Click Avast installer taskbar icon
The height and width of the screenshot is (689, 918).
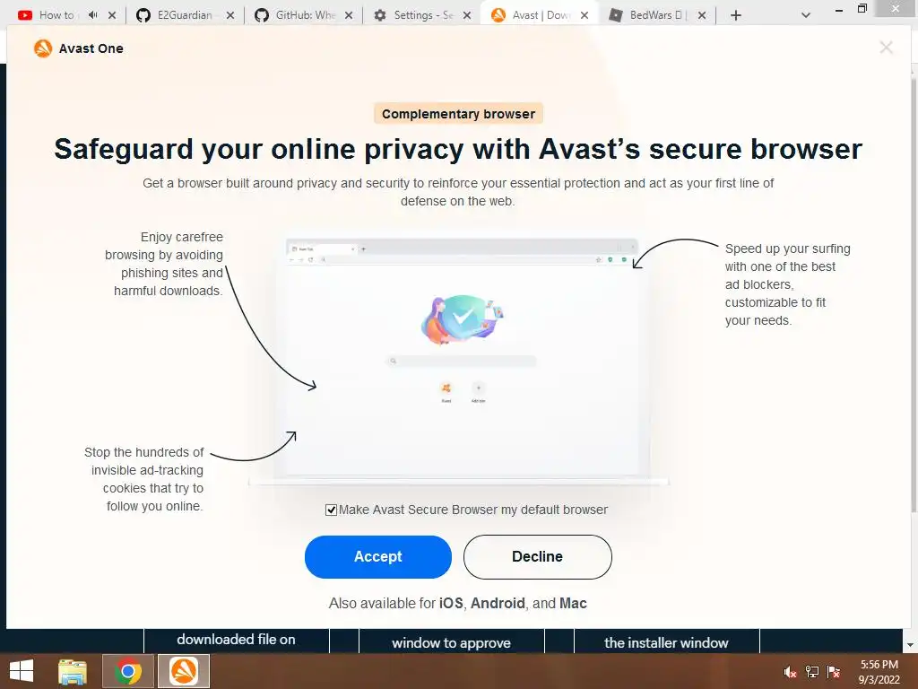click(x=184, y=671)
